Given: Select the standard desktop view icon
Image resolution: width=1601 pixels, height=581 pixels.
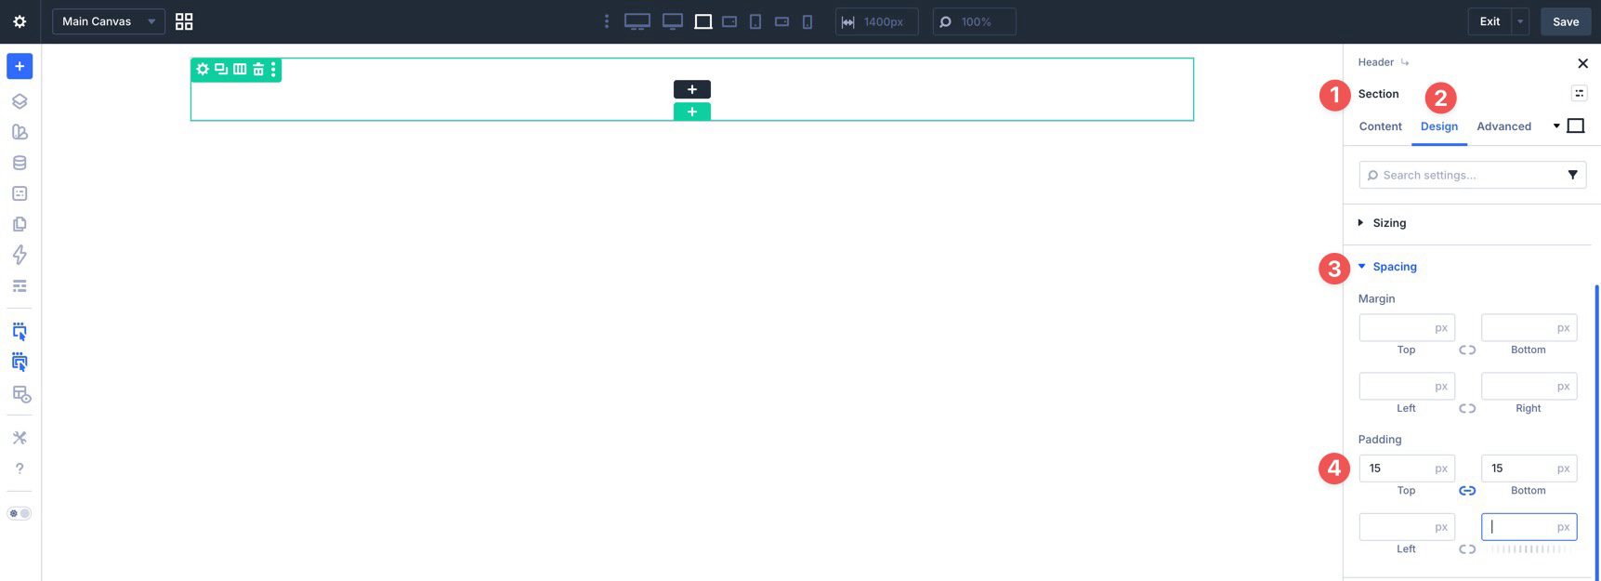Looking at the screenshot, I should point(673,21).
